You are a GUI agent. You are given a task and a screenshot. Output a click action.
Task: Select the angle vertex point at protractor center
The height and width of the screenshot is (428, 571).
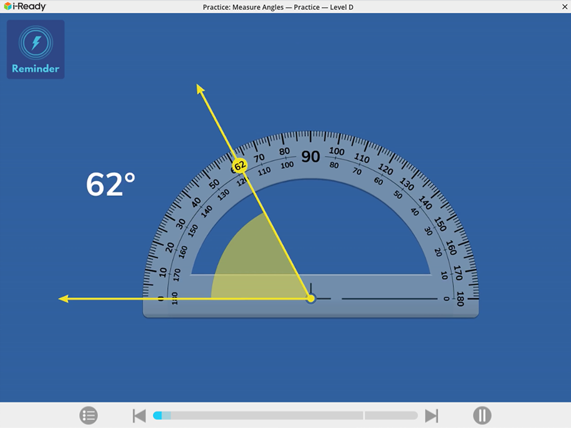tap(311, 299)
